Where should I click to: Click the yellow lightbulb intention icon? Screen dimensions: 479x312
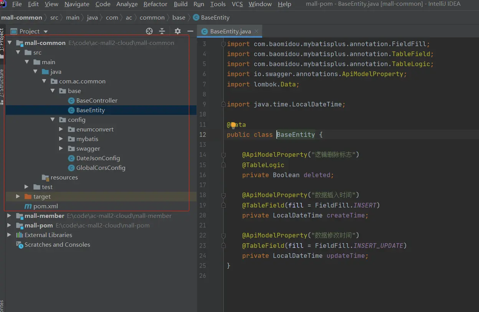233,124
